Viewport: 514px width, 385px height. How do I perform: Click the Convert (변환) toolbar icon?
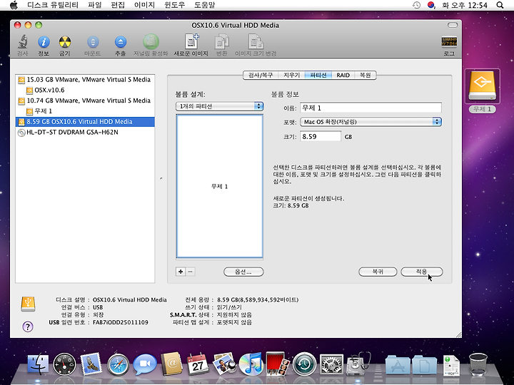(222, 42)
